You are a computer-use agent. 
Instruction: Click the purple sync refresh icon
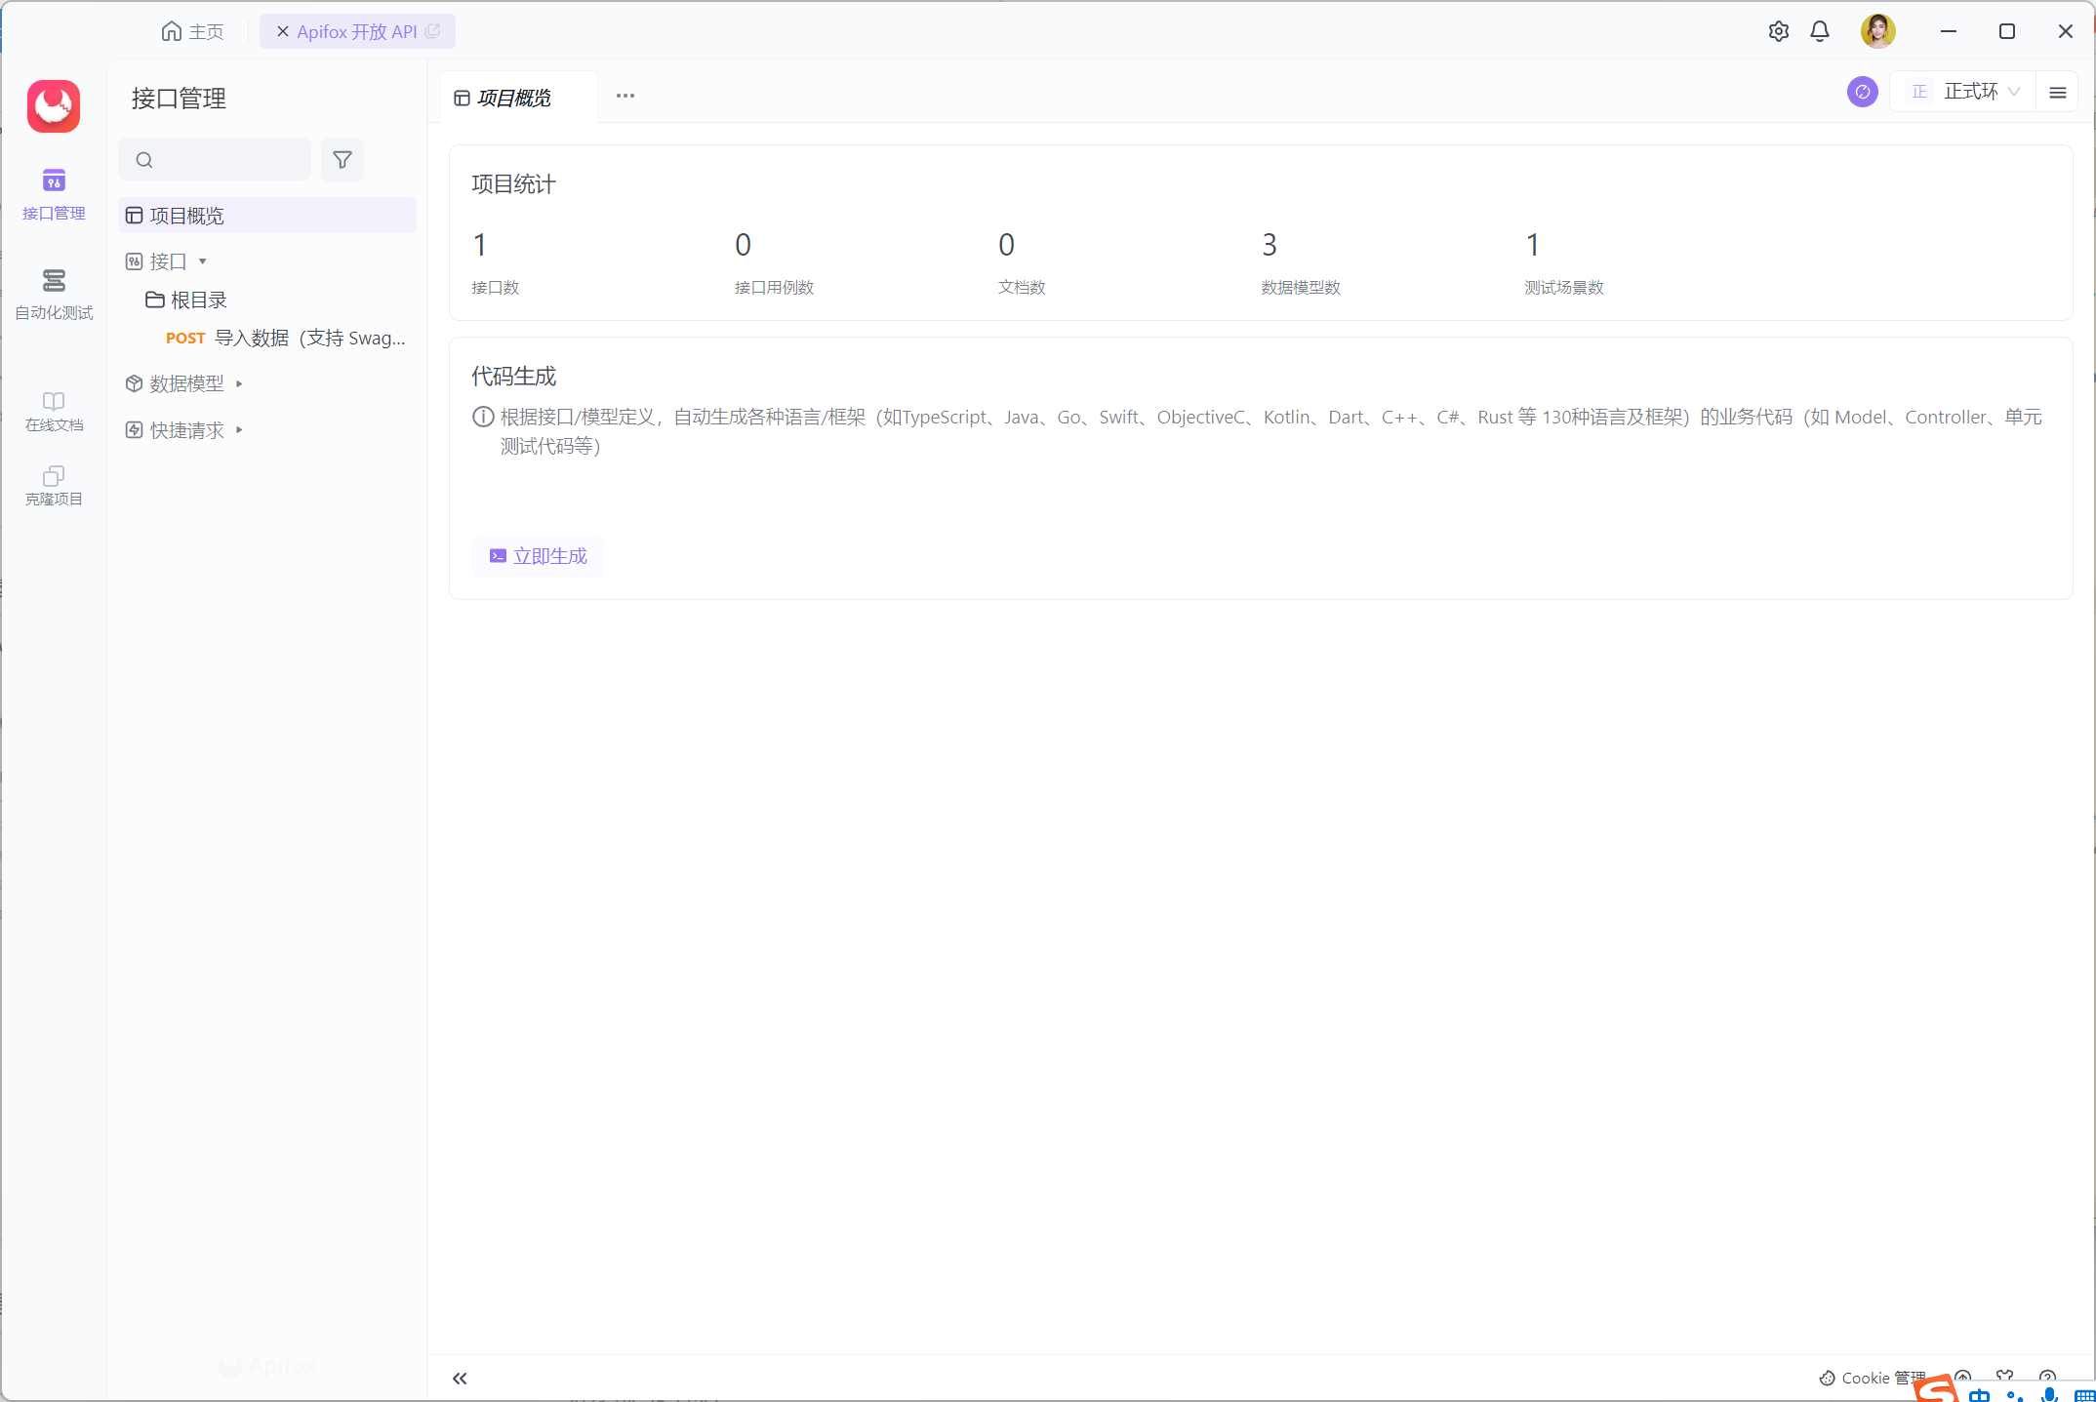point(1862,92)
